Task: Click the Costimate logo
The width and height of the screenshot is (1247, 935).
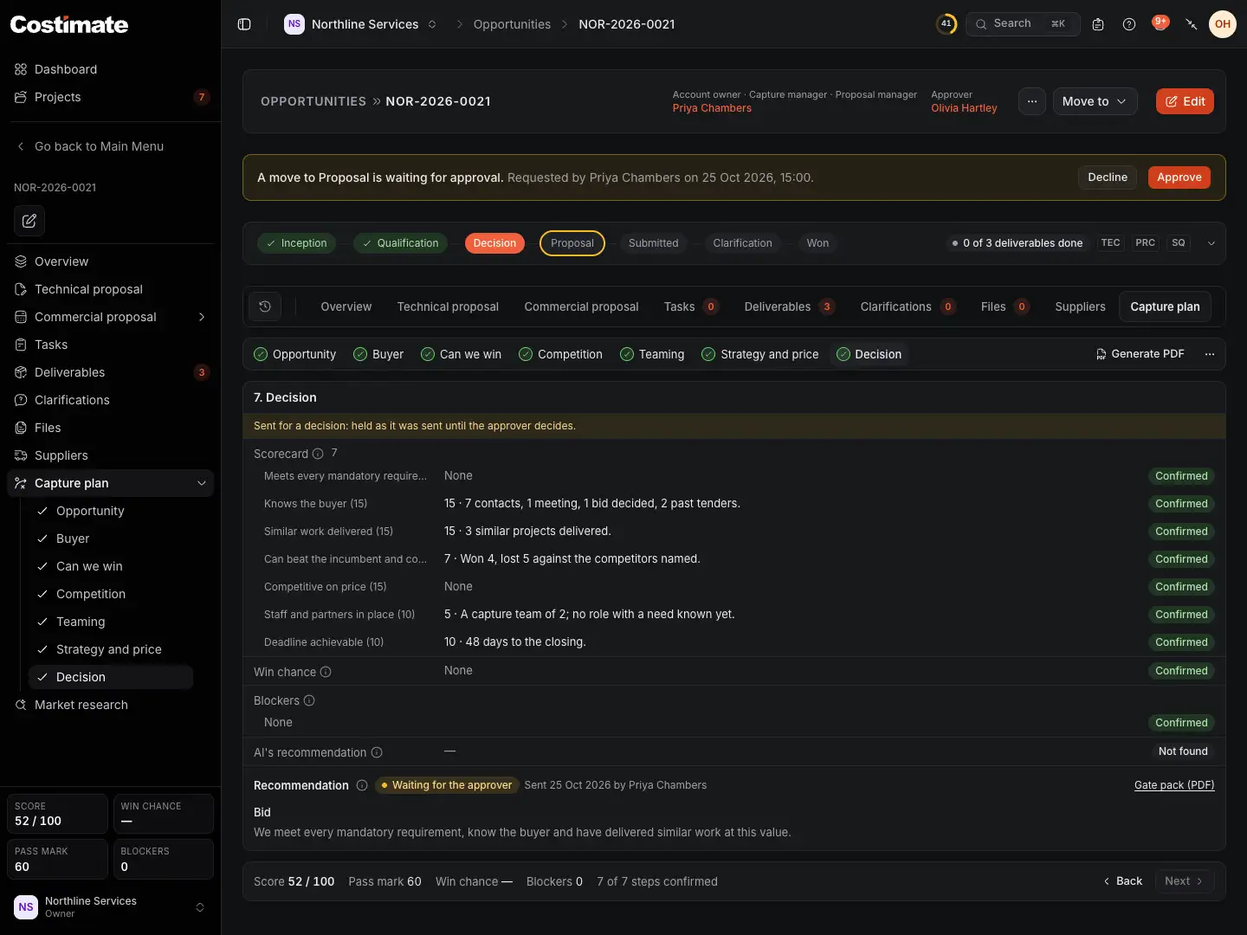Action: pyautogui.click(x=69, y=24)
